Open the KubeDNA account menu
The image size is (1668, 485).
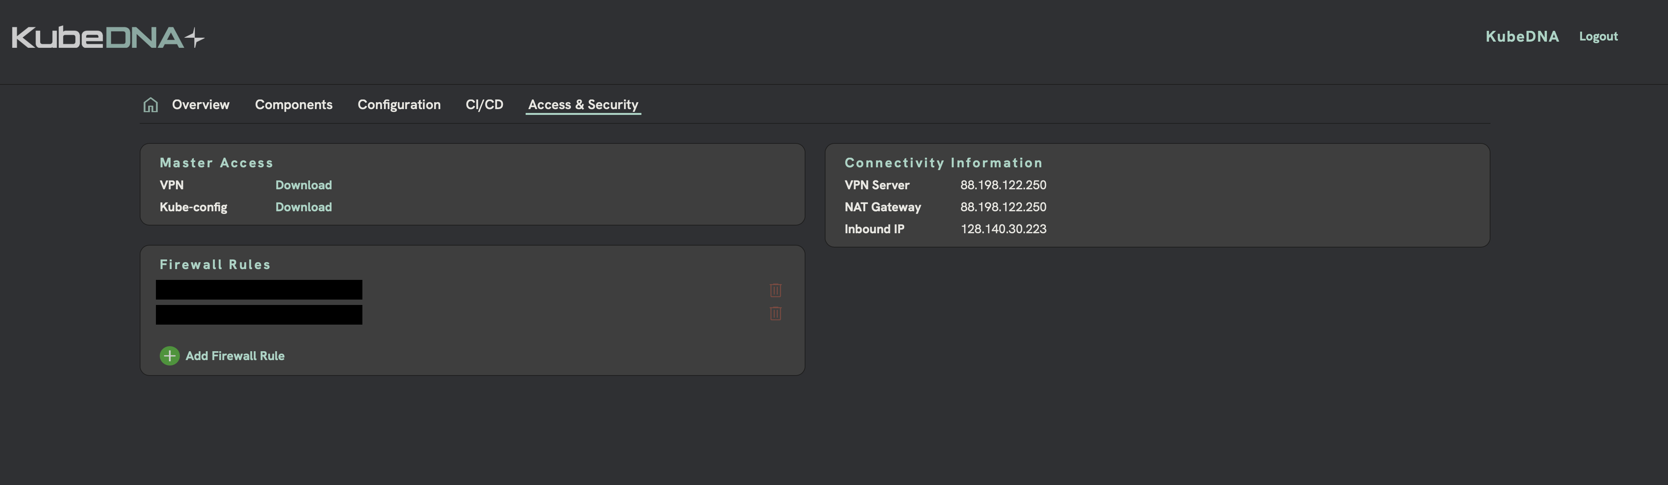pyautogui.click(x=1522, y=36)
